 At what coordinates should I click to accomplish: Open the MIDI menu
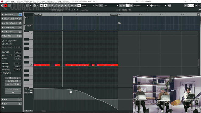coord(32,2)
